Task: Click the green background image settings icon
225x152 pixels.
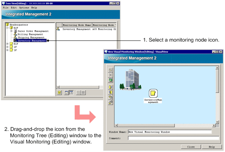Action: 110,80
